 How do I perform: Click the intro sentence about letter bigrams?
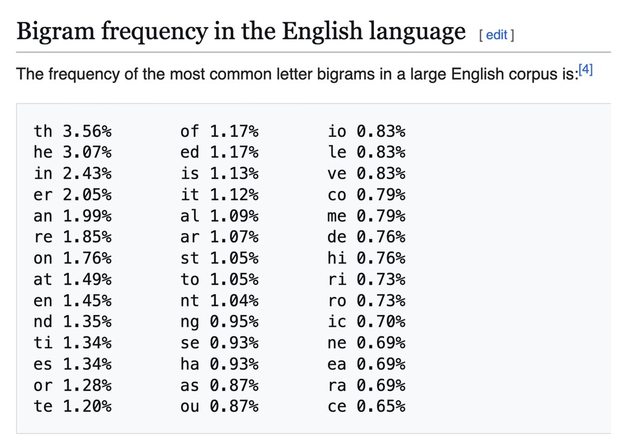click(x=296, y=75)
